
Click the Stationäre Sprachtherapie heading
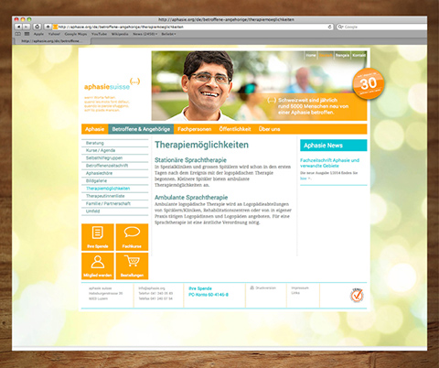tap(190, 160)
